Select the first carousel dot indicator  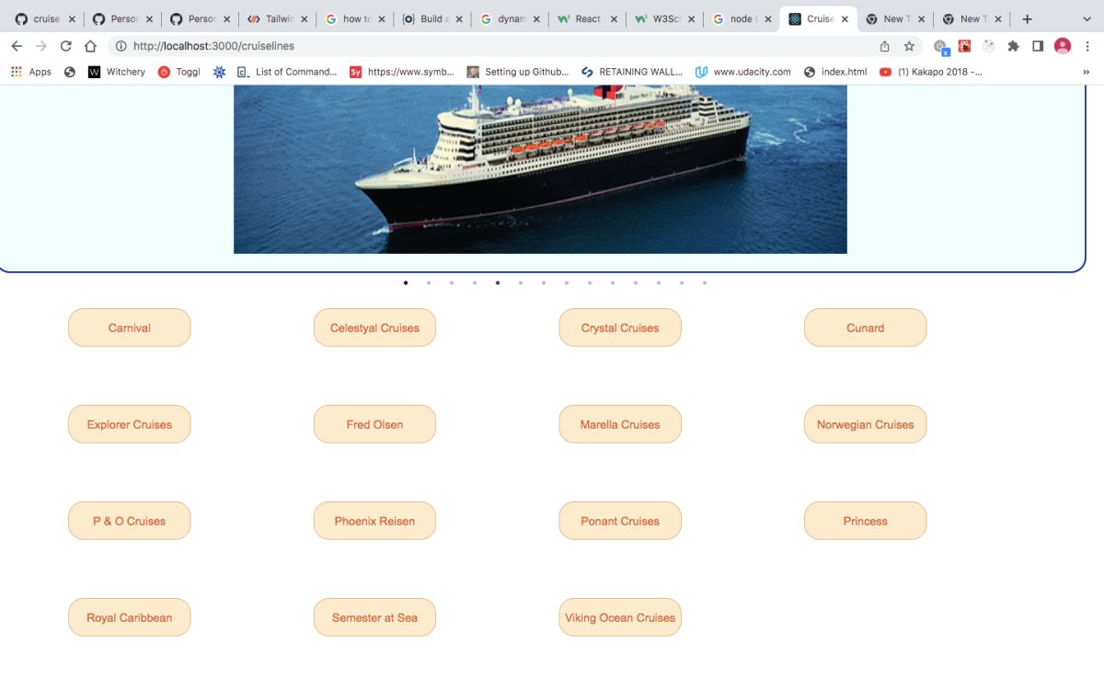click(x=406, y=283)
